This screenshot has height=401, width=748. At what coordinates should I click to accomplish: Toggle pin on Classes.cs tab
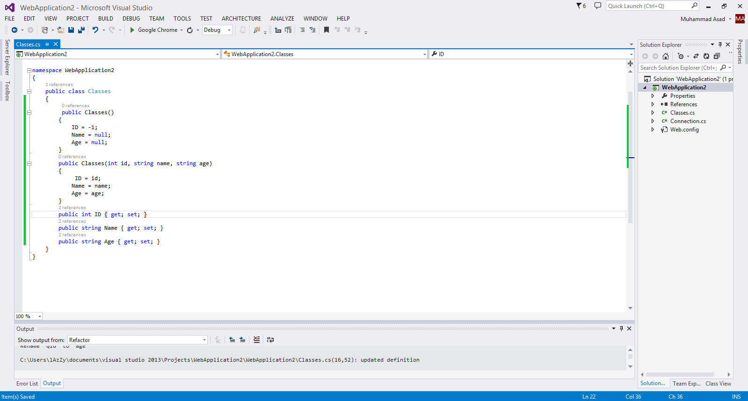47,44
